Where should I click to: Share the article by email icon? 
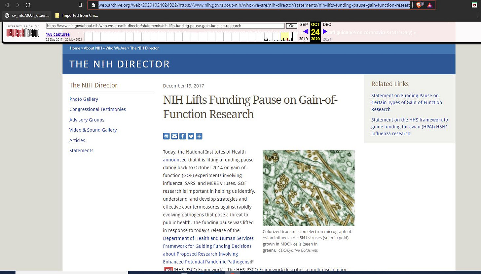pos(174,136)
